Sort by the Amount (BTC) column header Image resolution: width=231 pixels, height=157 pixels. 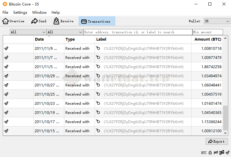(x=208, y=39)
